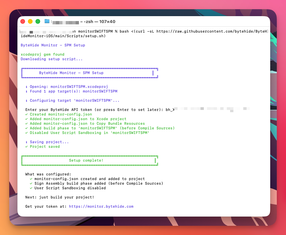Click the checkmark before 'monitor-config.json created and added'

pyautogui.click(x=30, y=179)
